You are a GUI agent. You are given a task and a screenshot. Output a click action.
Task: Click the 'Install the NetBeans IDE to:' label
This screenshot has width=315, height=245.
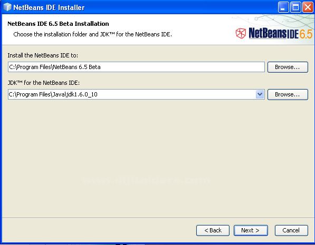[43, 55]
